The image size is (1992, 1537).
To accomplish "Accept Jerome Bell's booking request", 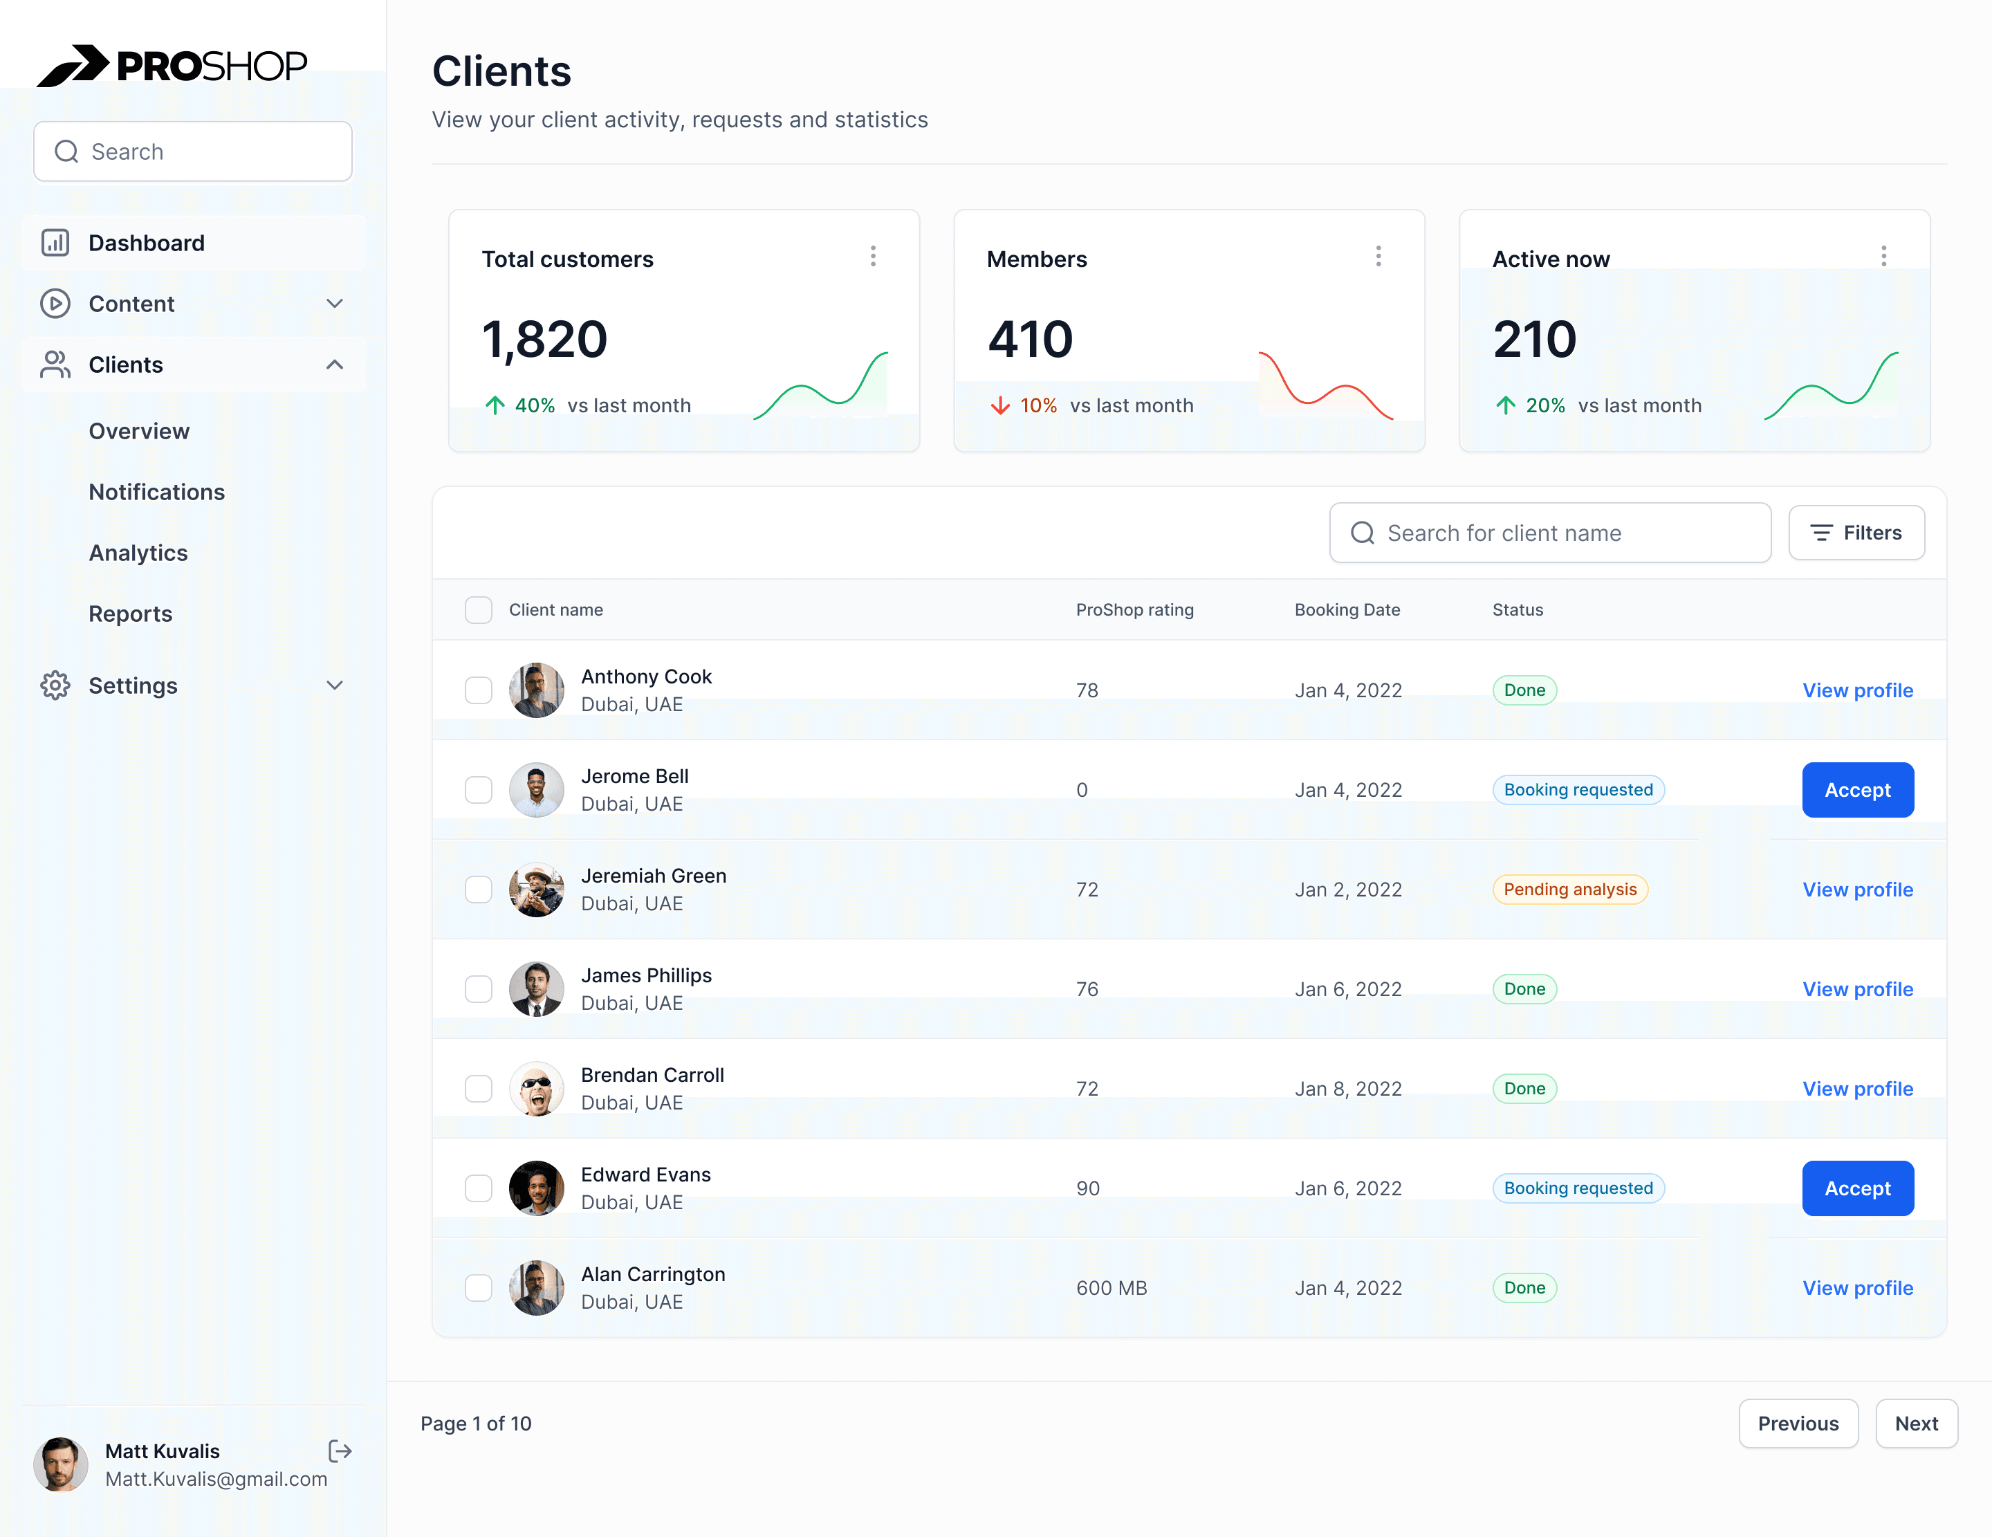I will 1858,790.
